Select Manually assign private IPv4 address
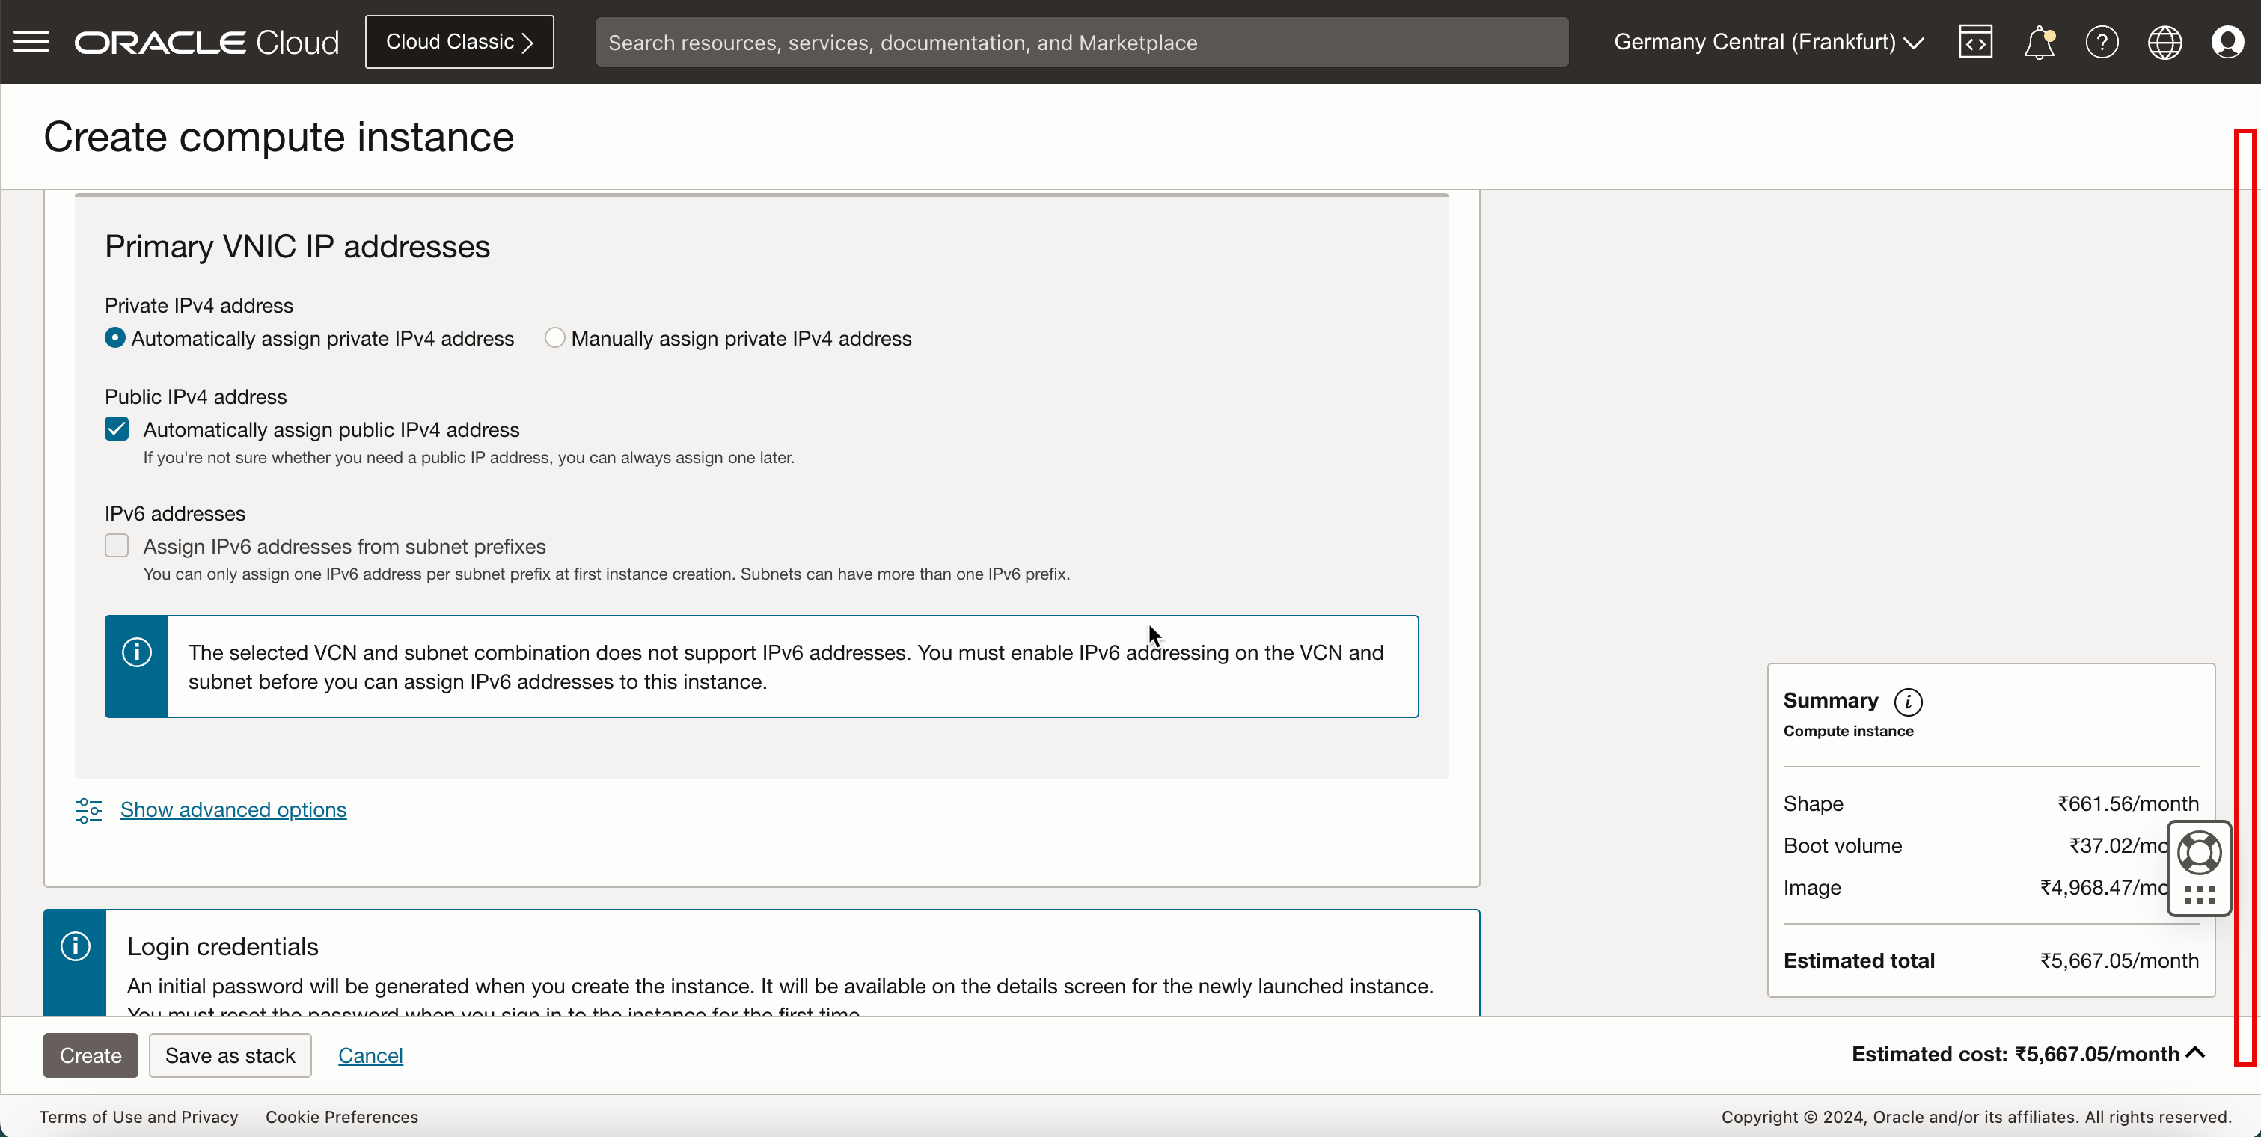 (554, 339)
